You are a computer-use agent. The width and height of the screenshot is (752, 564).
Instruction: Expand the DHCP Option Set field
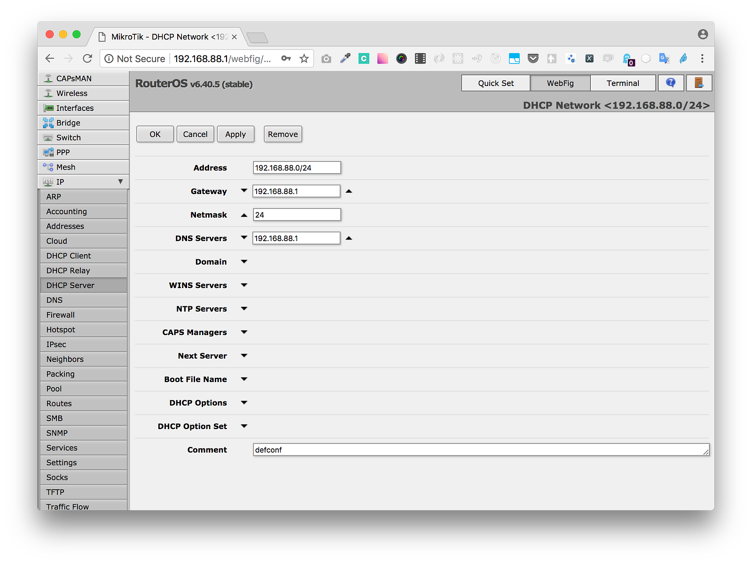pos(244,426)
